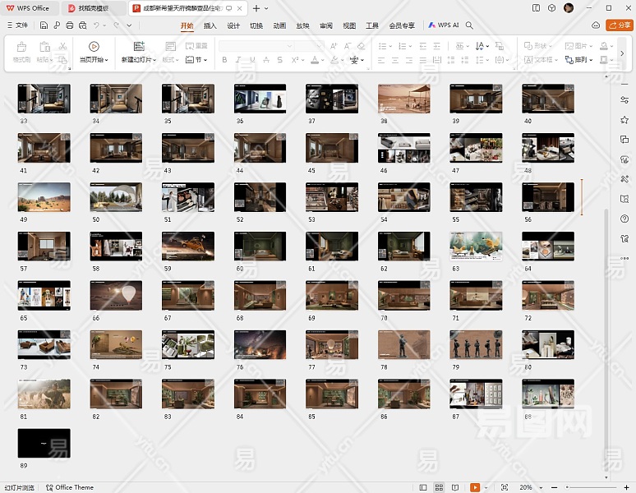Viewport: 636px width, 493px height.
Task: Click the orange slideshow play button in status bar
Action: tap(474, 487)
